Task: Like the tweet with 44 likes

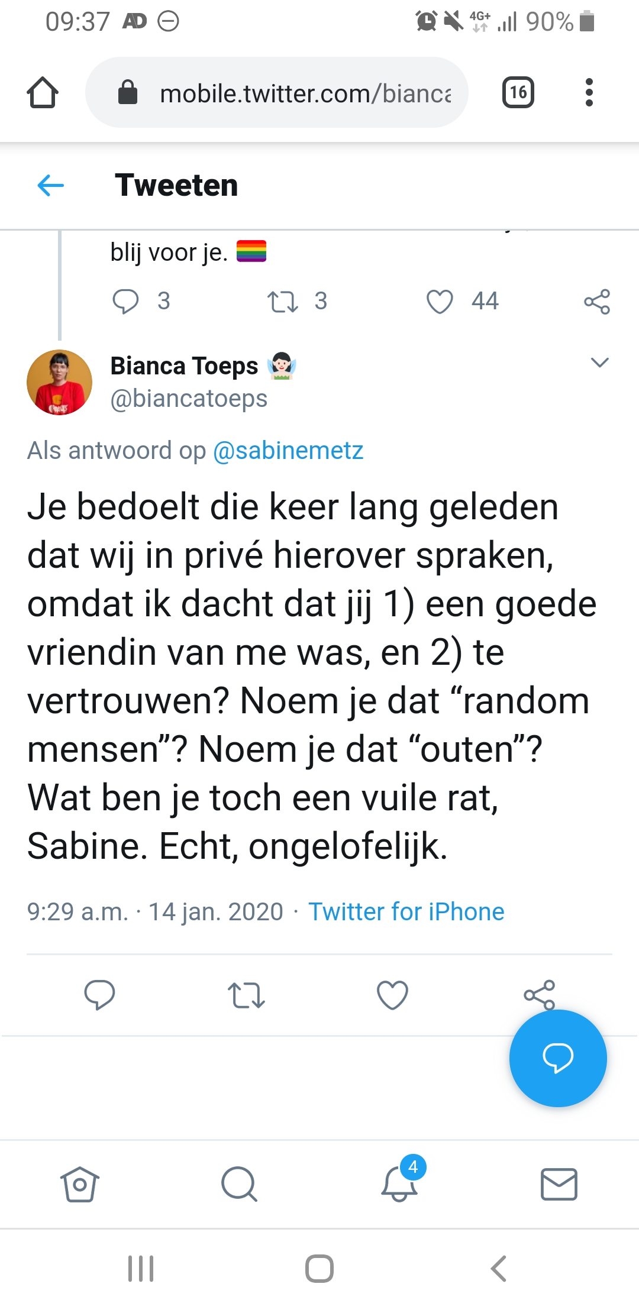Action: 440,301
